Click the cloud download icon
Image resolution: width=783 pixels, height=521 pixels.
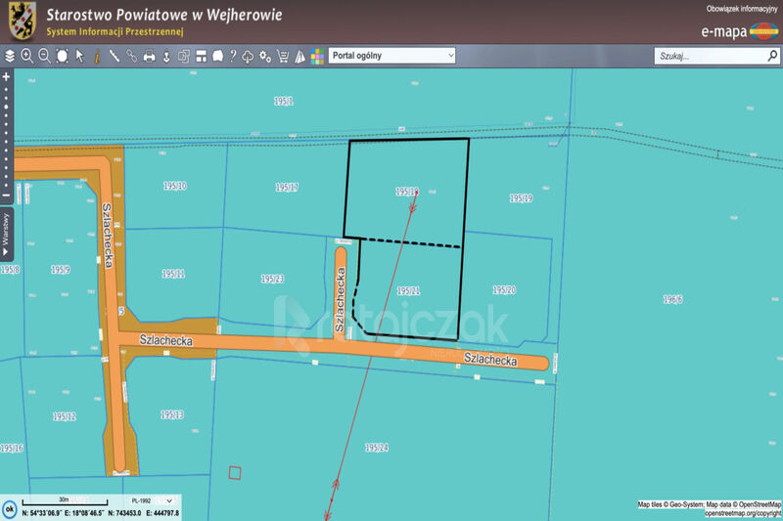pos(249,56)
